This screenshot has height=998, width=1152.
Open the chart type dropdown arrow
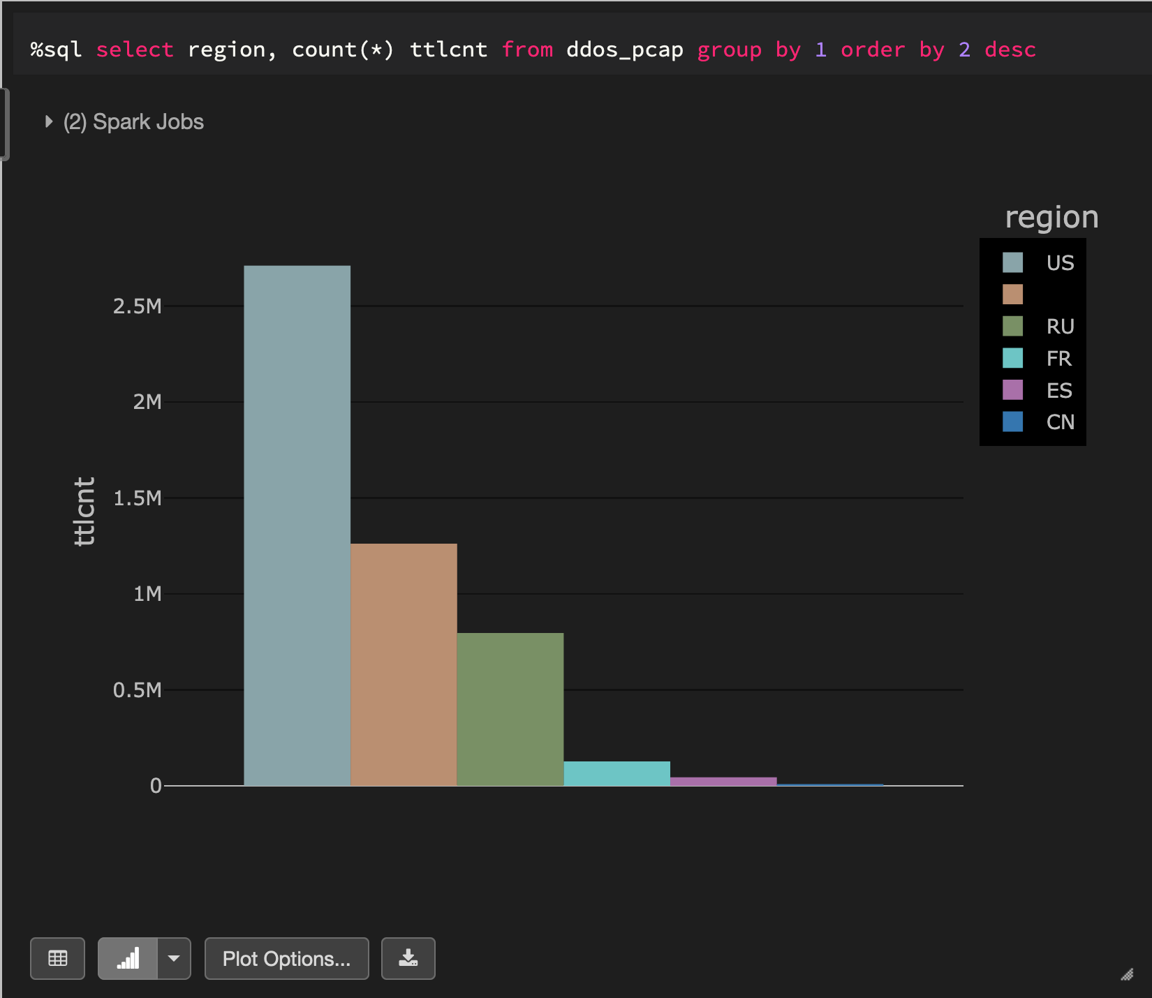point(174,958)
